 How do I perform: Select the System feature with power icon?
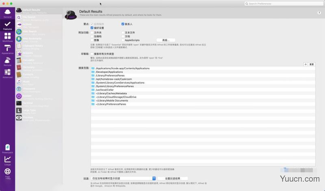[x=39, y=97]
